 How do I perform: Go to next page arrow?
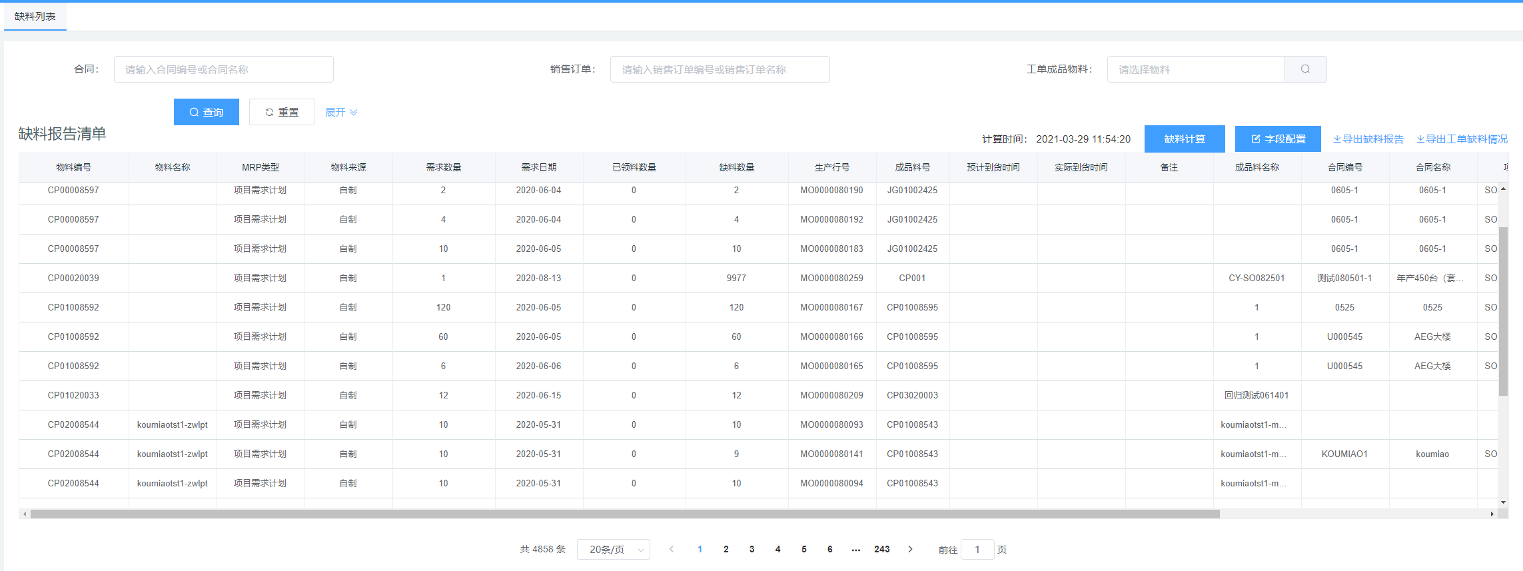pyautogui.click(x=910, y=549)
